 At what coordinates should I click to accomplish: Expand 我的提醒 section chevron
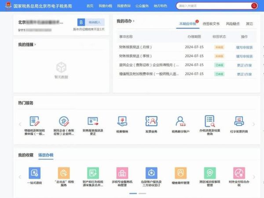35,44
